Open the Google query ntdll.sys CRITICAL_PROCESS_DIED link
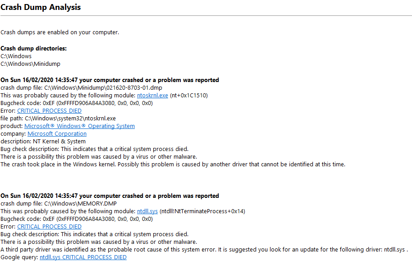 [83, 257]
